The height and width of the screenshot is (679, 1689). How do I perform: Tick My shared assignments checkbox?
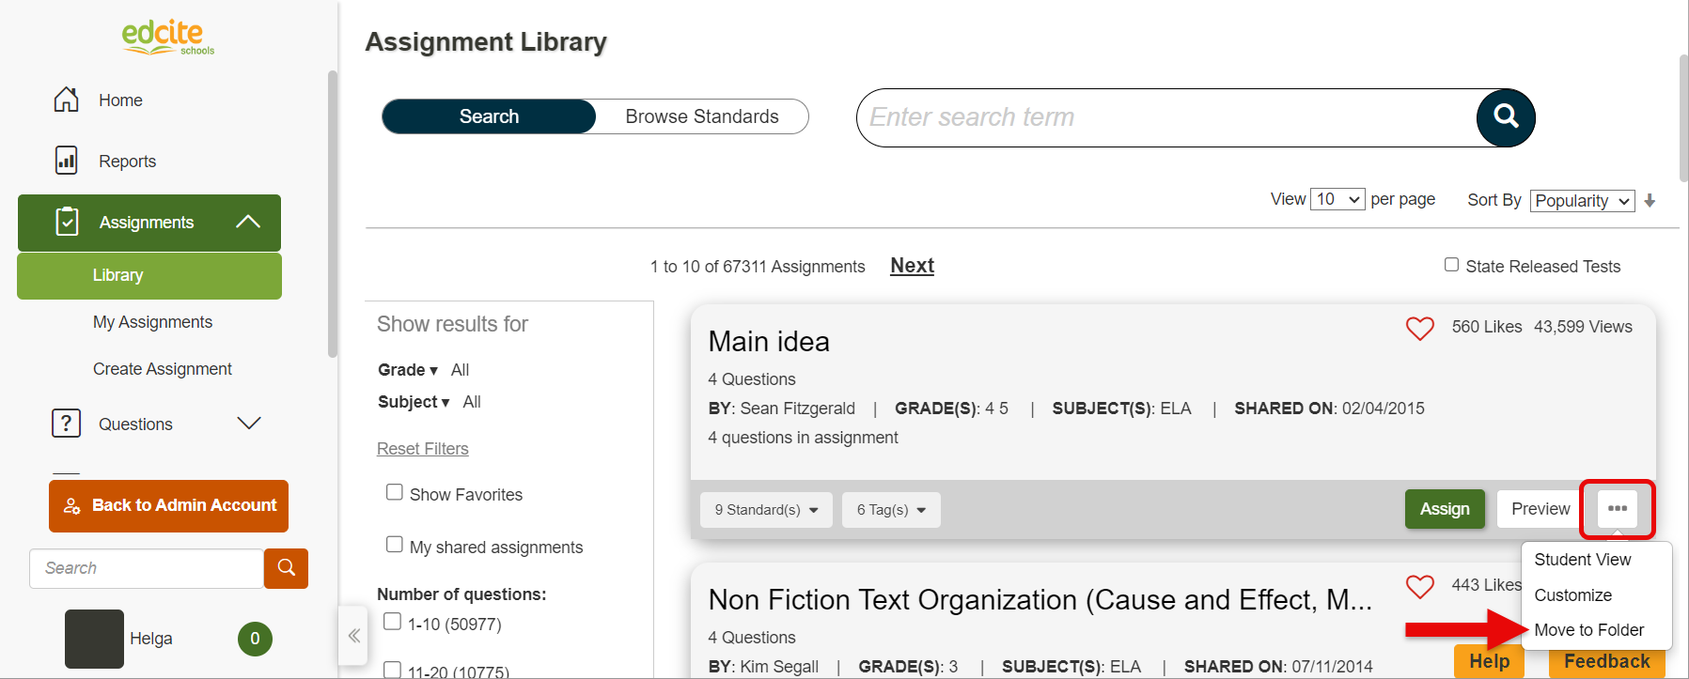coord(395,545)
